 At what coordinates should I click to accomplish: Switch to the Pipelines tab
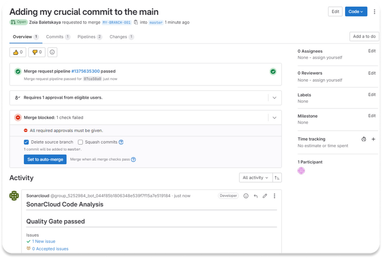tap(90, 37)
